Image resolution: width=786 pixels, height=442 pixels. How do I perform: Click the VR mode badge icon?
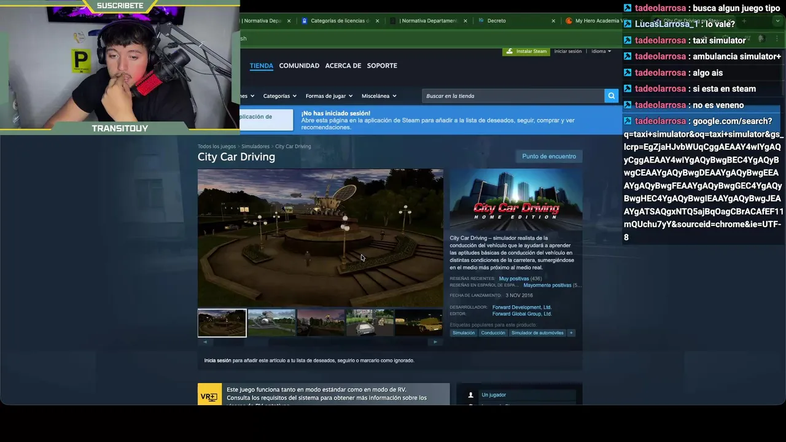pos(209,397)
